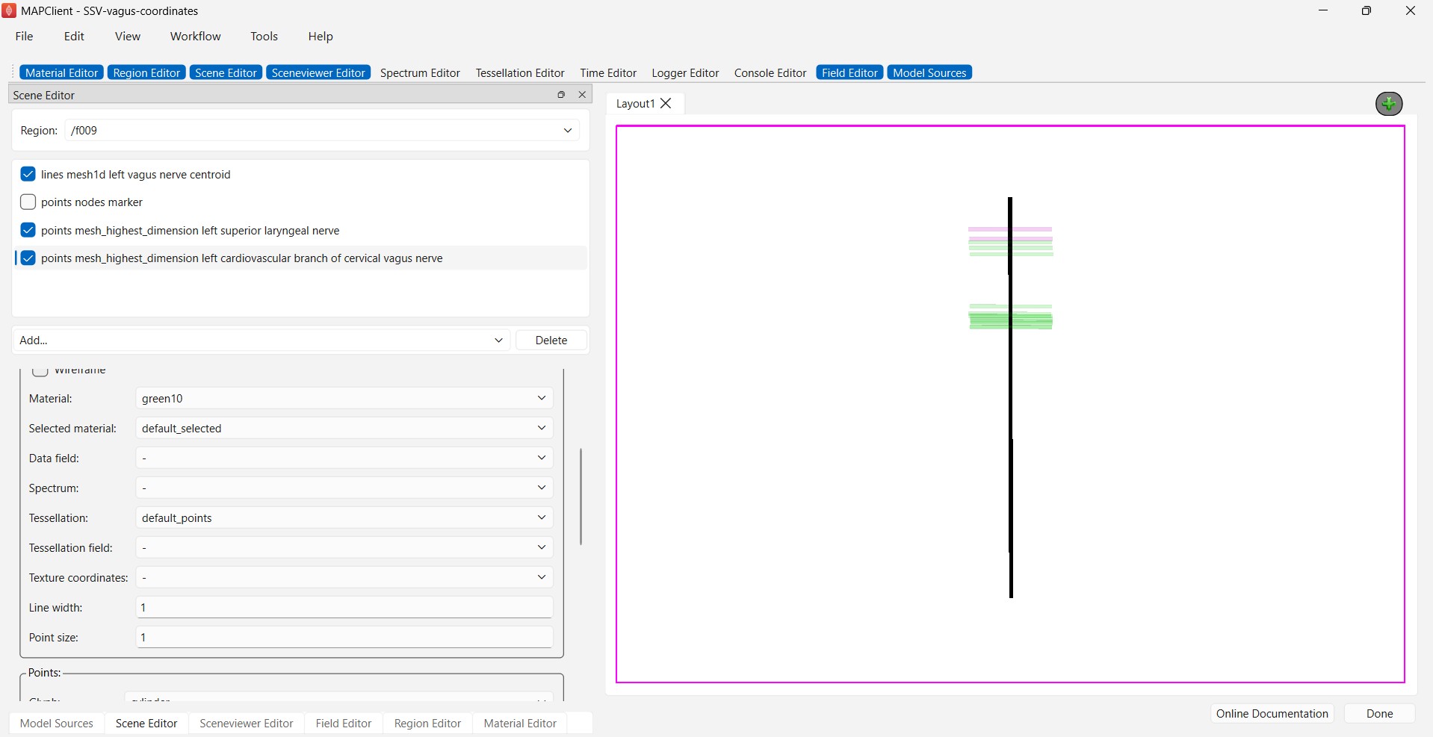Toggle Field Editor in the toolbar
The height and width of the screenshot is (737, 1433).
point(849,72)
